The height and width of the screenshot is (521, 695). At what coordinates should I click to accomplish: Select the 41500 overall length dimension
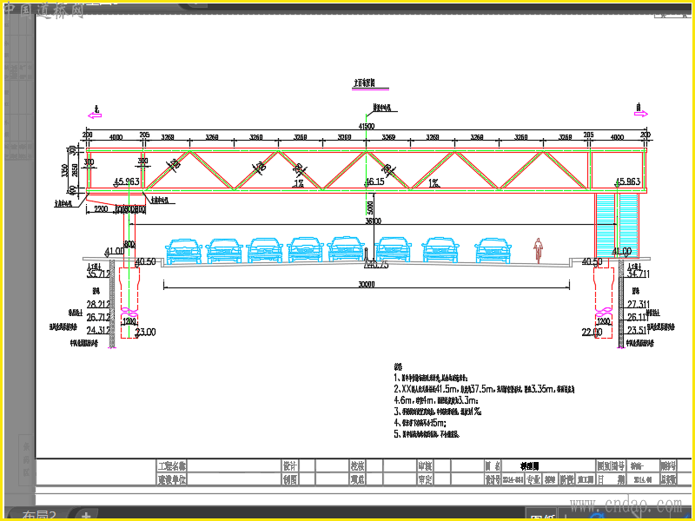[366, 126]
